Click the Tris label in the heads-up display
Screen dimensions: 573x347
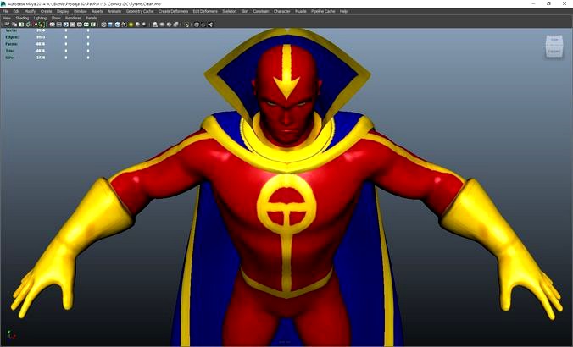coord(9,51)
